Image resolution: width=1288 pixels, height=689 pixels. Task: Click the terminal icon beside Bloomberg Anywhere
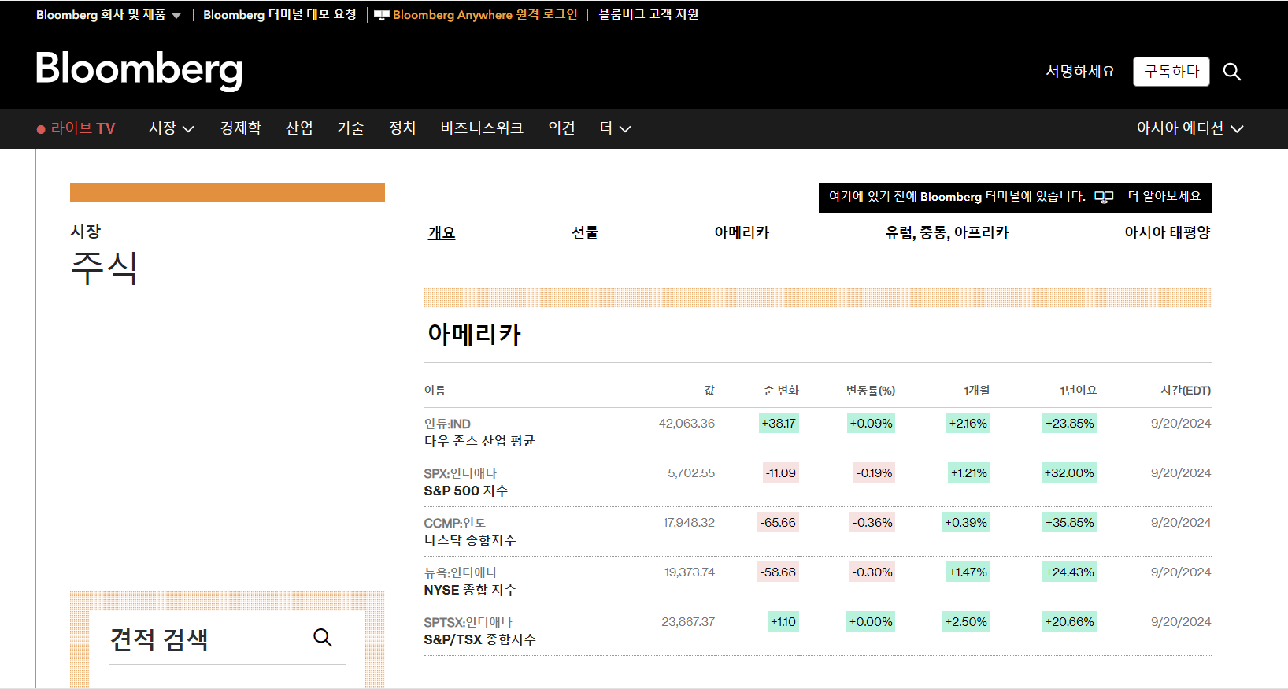click(x=382, y=15)
